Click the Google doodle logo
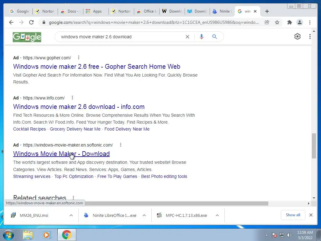This screenshot has width=321, height=241. coord(27,37)
